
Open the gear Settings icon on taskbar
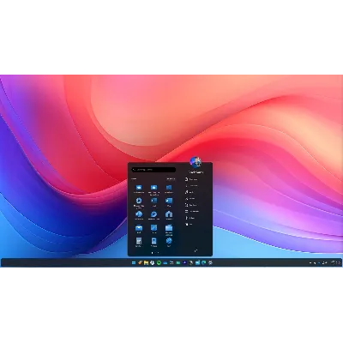tap(210, 262)
